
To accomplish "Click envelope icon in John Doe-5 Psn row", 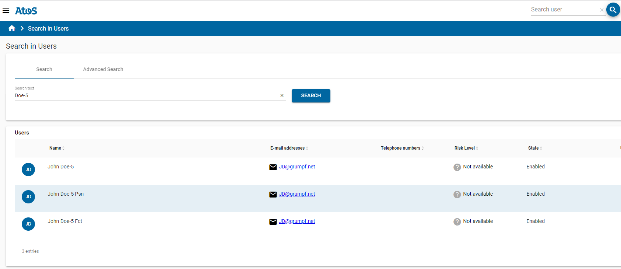I will tap(273, 195).
